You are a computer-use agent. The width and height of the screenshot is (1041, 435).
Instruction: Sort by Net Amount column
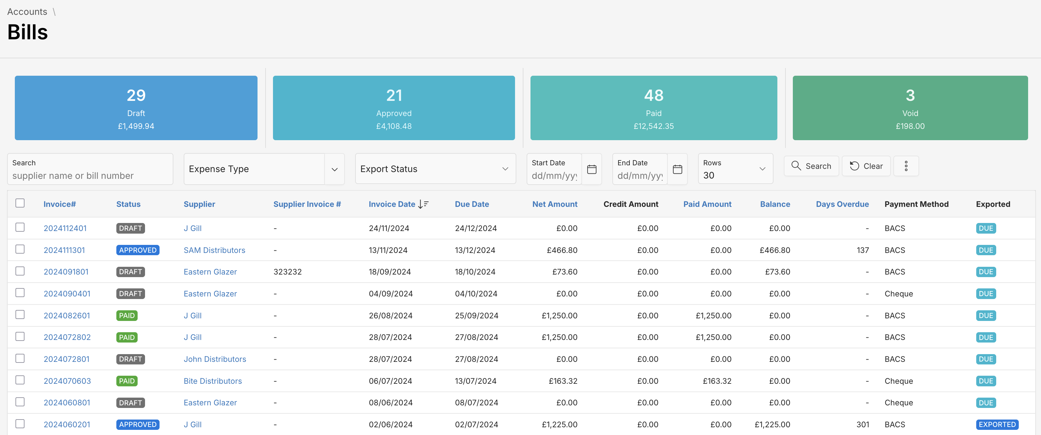(x=554, y=204)
